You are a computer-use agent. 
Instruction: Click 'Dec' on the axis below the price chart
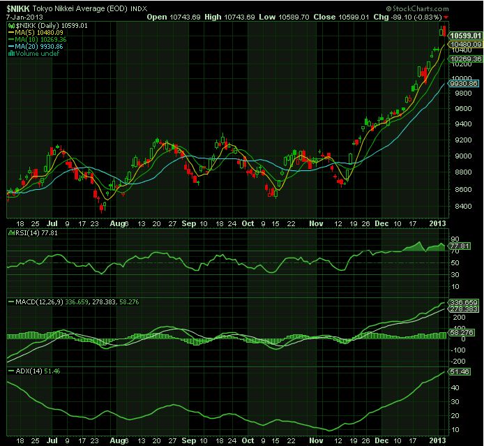click(x=381, y=223)
